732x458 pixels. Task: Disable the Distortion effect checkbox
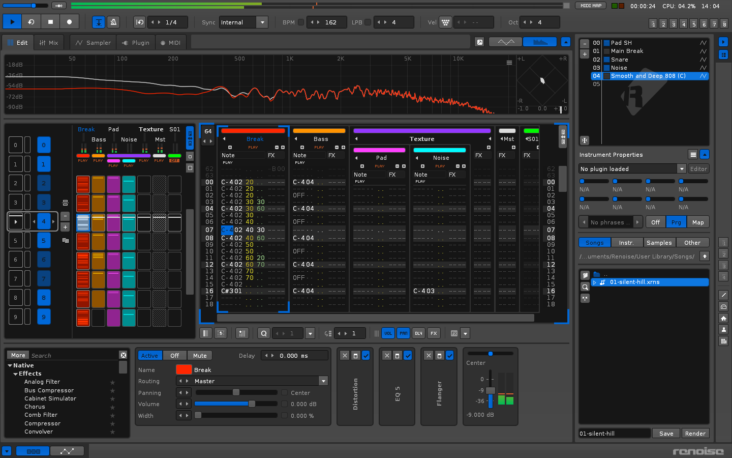(x=366, y=355)
